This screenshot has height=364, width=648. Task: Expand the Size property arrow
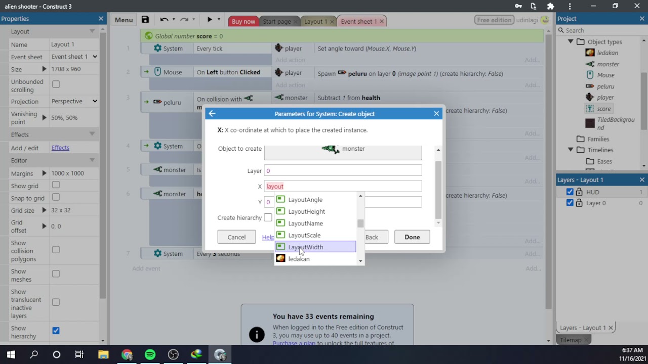coord(44,69)
